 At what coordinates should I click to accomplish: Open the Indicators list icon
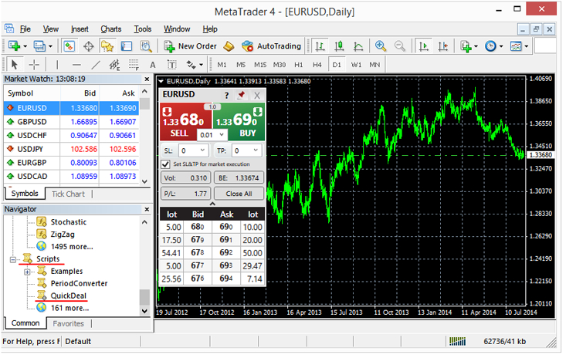tap(466, 46)
